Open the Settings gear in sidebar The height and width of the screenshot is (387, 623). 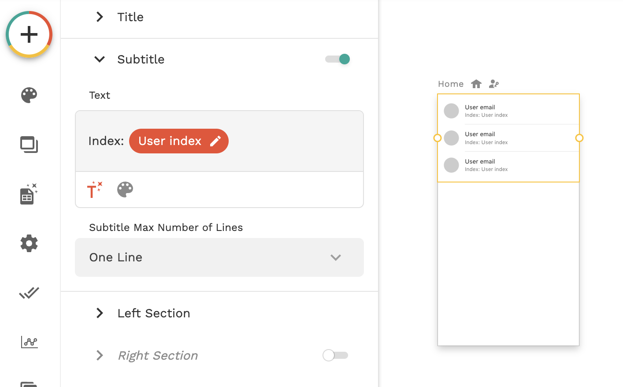click(29, 243)
